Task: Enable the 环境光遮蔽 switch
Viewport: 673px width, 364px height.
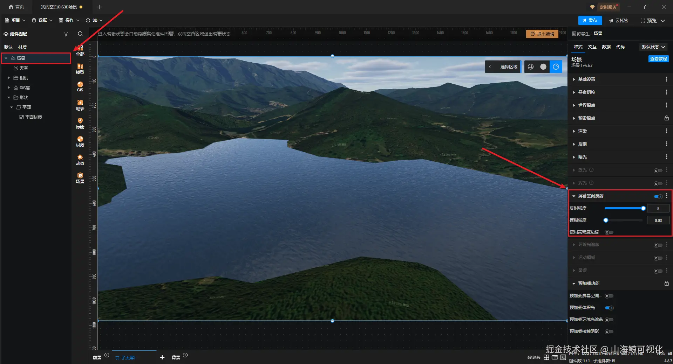Action: 658,245
